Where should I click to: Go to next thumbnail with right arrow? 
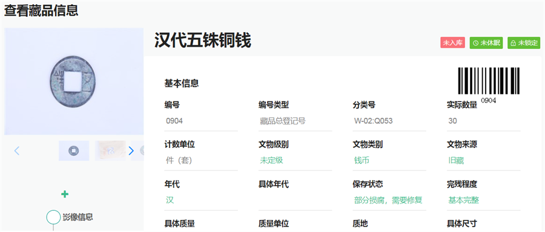point(131,150)
